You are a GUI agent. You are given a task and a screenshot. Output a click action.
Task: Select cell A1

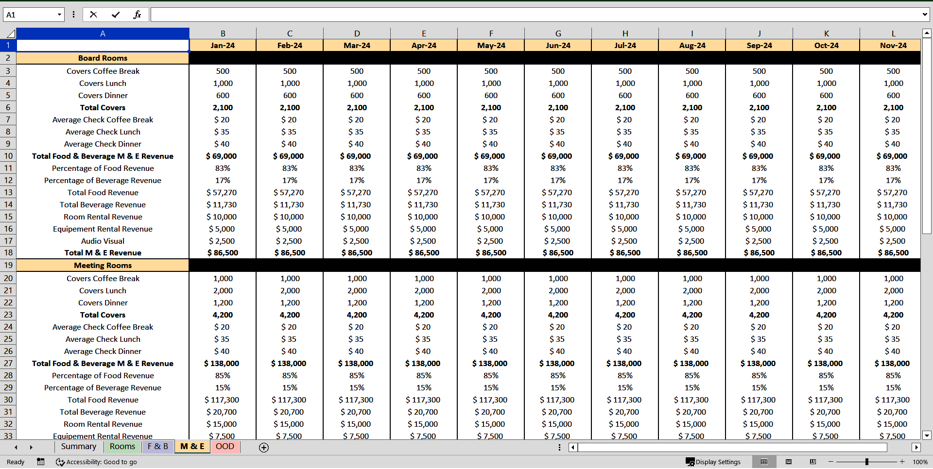click(x=103, y=45)
